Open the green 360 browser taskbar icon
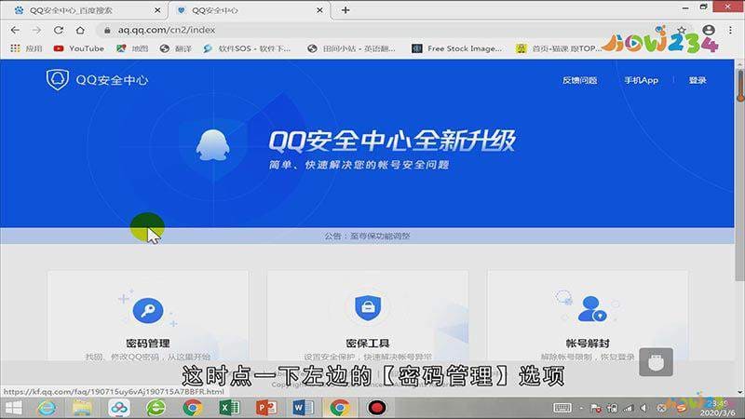The image size is (745, 419). pos(156,408)
